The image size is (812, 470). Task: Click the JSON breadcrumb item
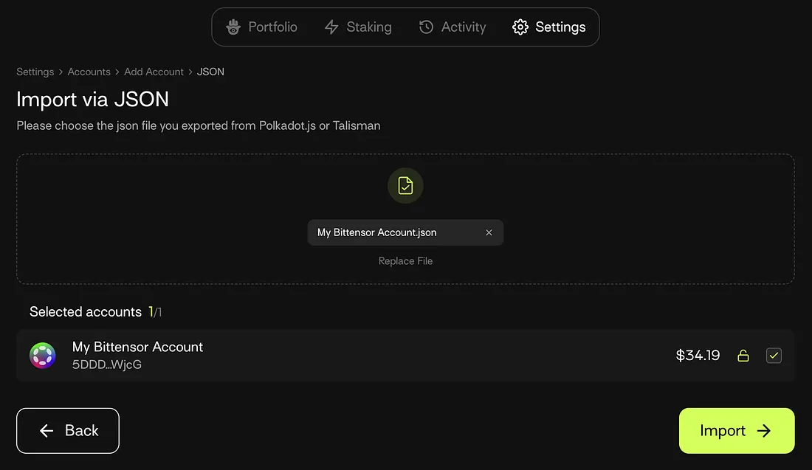210,72
